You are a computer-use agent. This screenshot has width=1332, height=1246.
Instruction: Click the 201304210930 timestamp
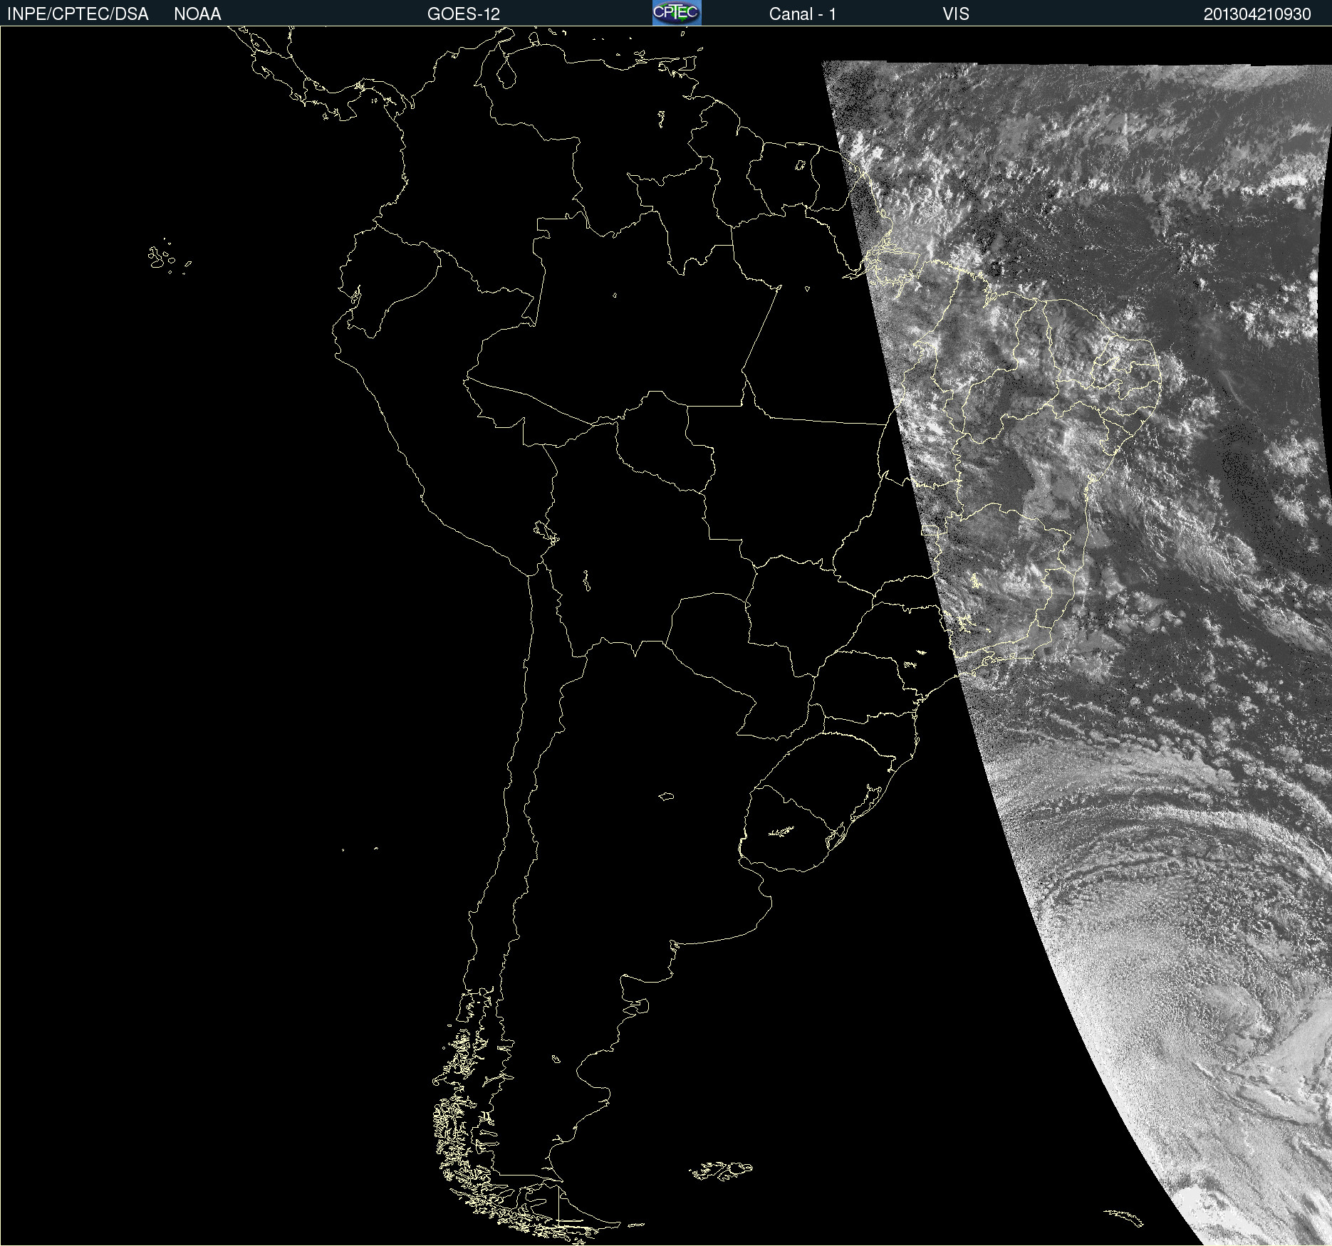point(1257,14)
